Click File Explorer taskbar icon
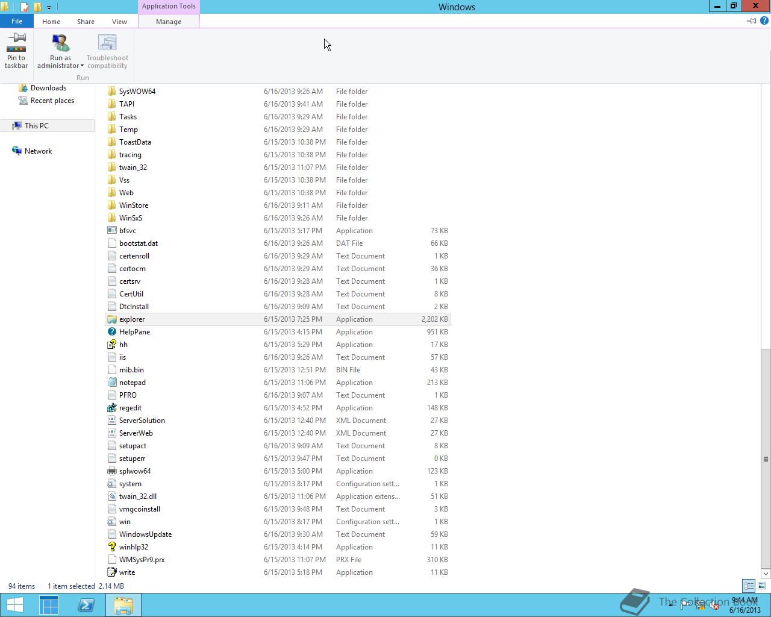The image size is (771, 617). click(x=123, y=605)
